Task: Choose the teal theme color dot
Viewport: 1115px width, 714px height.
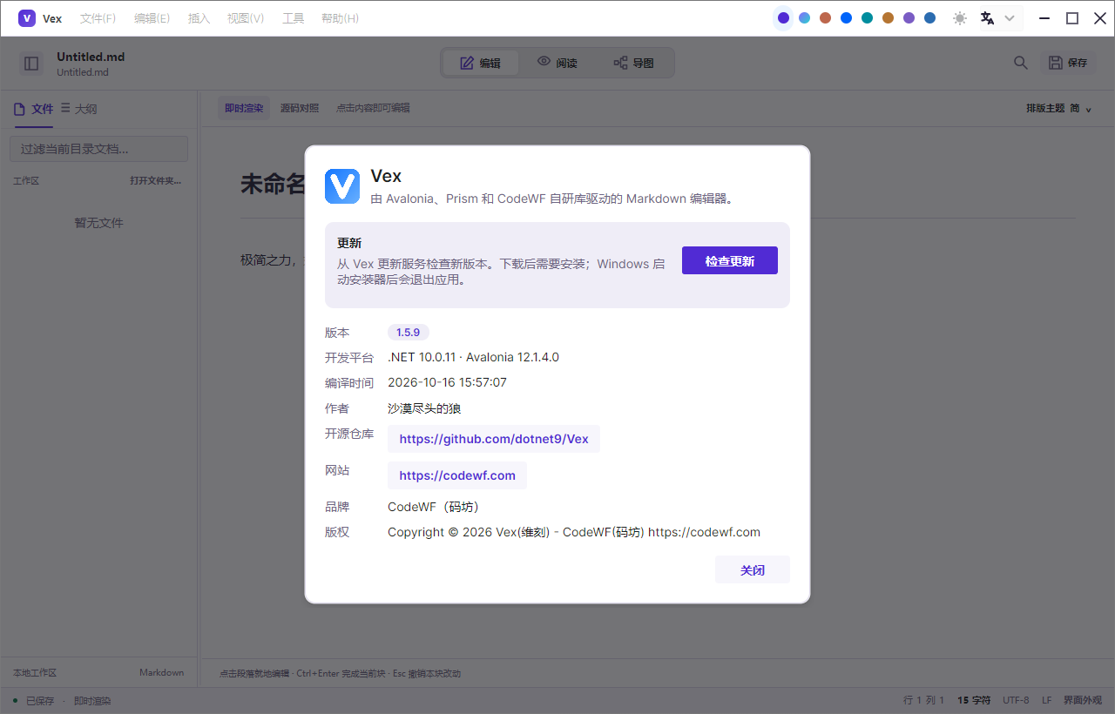Action: point(867,18)
